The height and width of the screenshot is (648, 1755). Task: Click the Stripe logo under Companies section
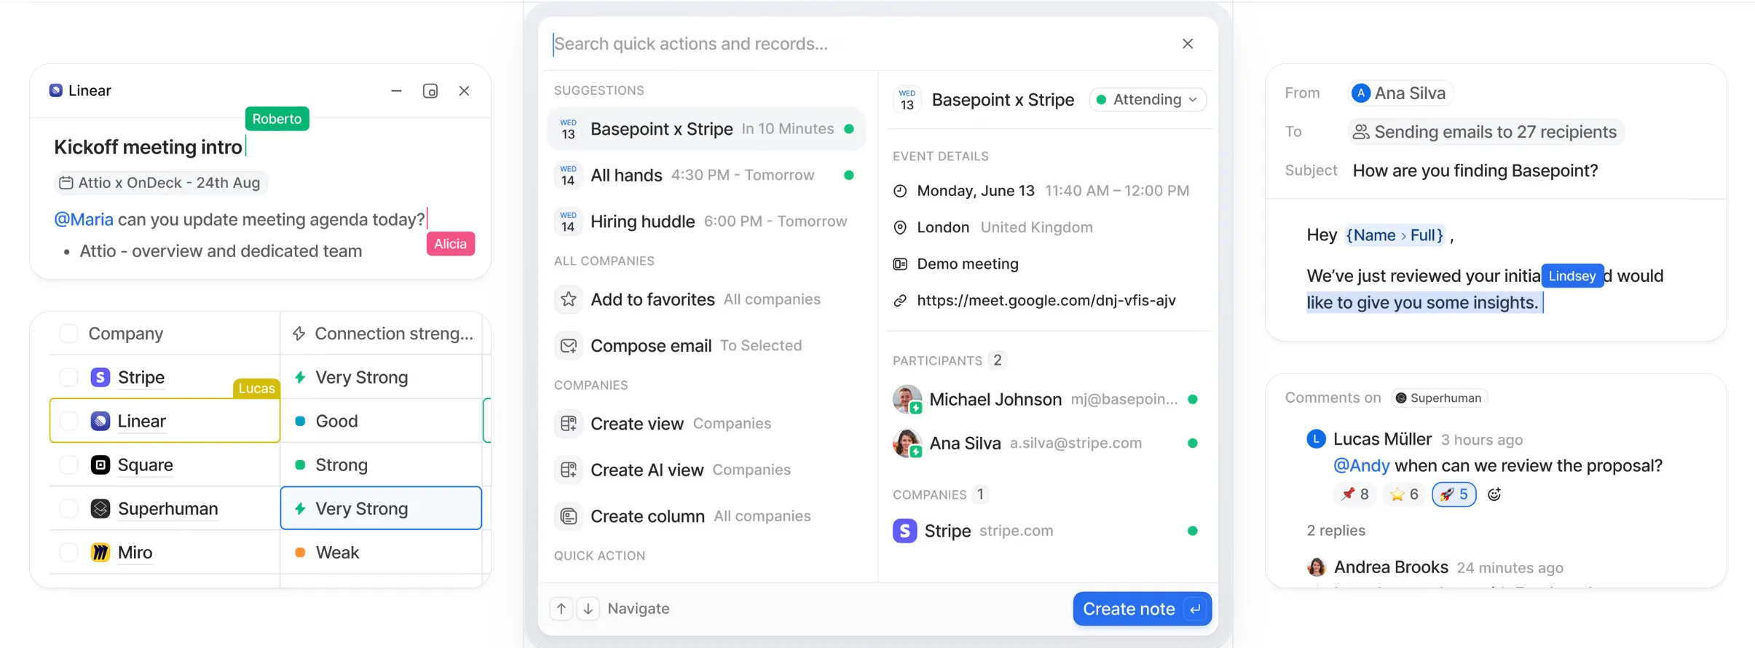click(x=904, y=531)
